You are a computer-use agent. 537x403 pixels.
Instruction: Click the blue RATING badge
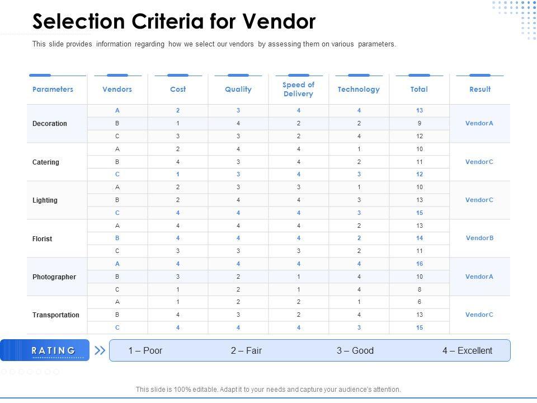pyautogui.click(x=54, y=350)
